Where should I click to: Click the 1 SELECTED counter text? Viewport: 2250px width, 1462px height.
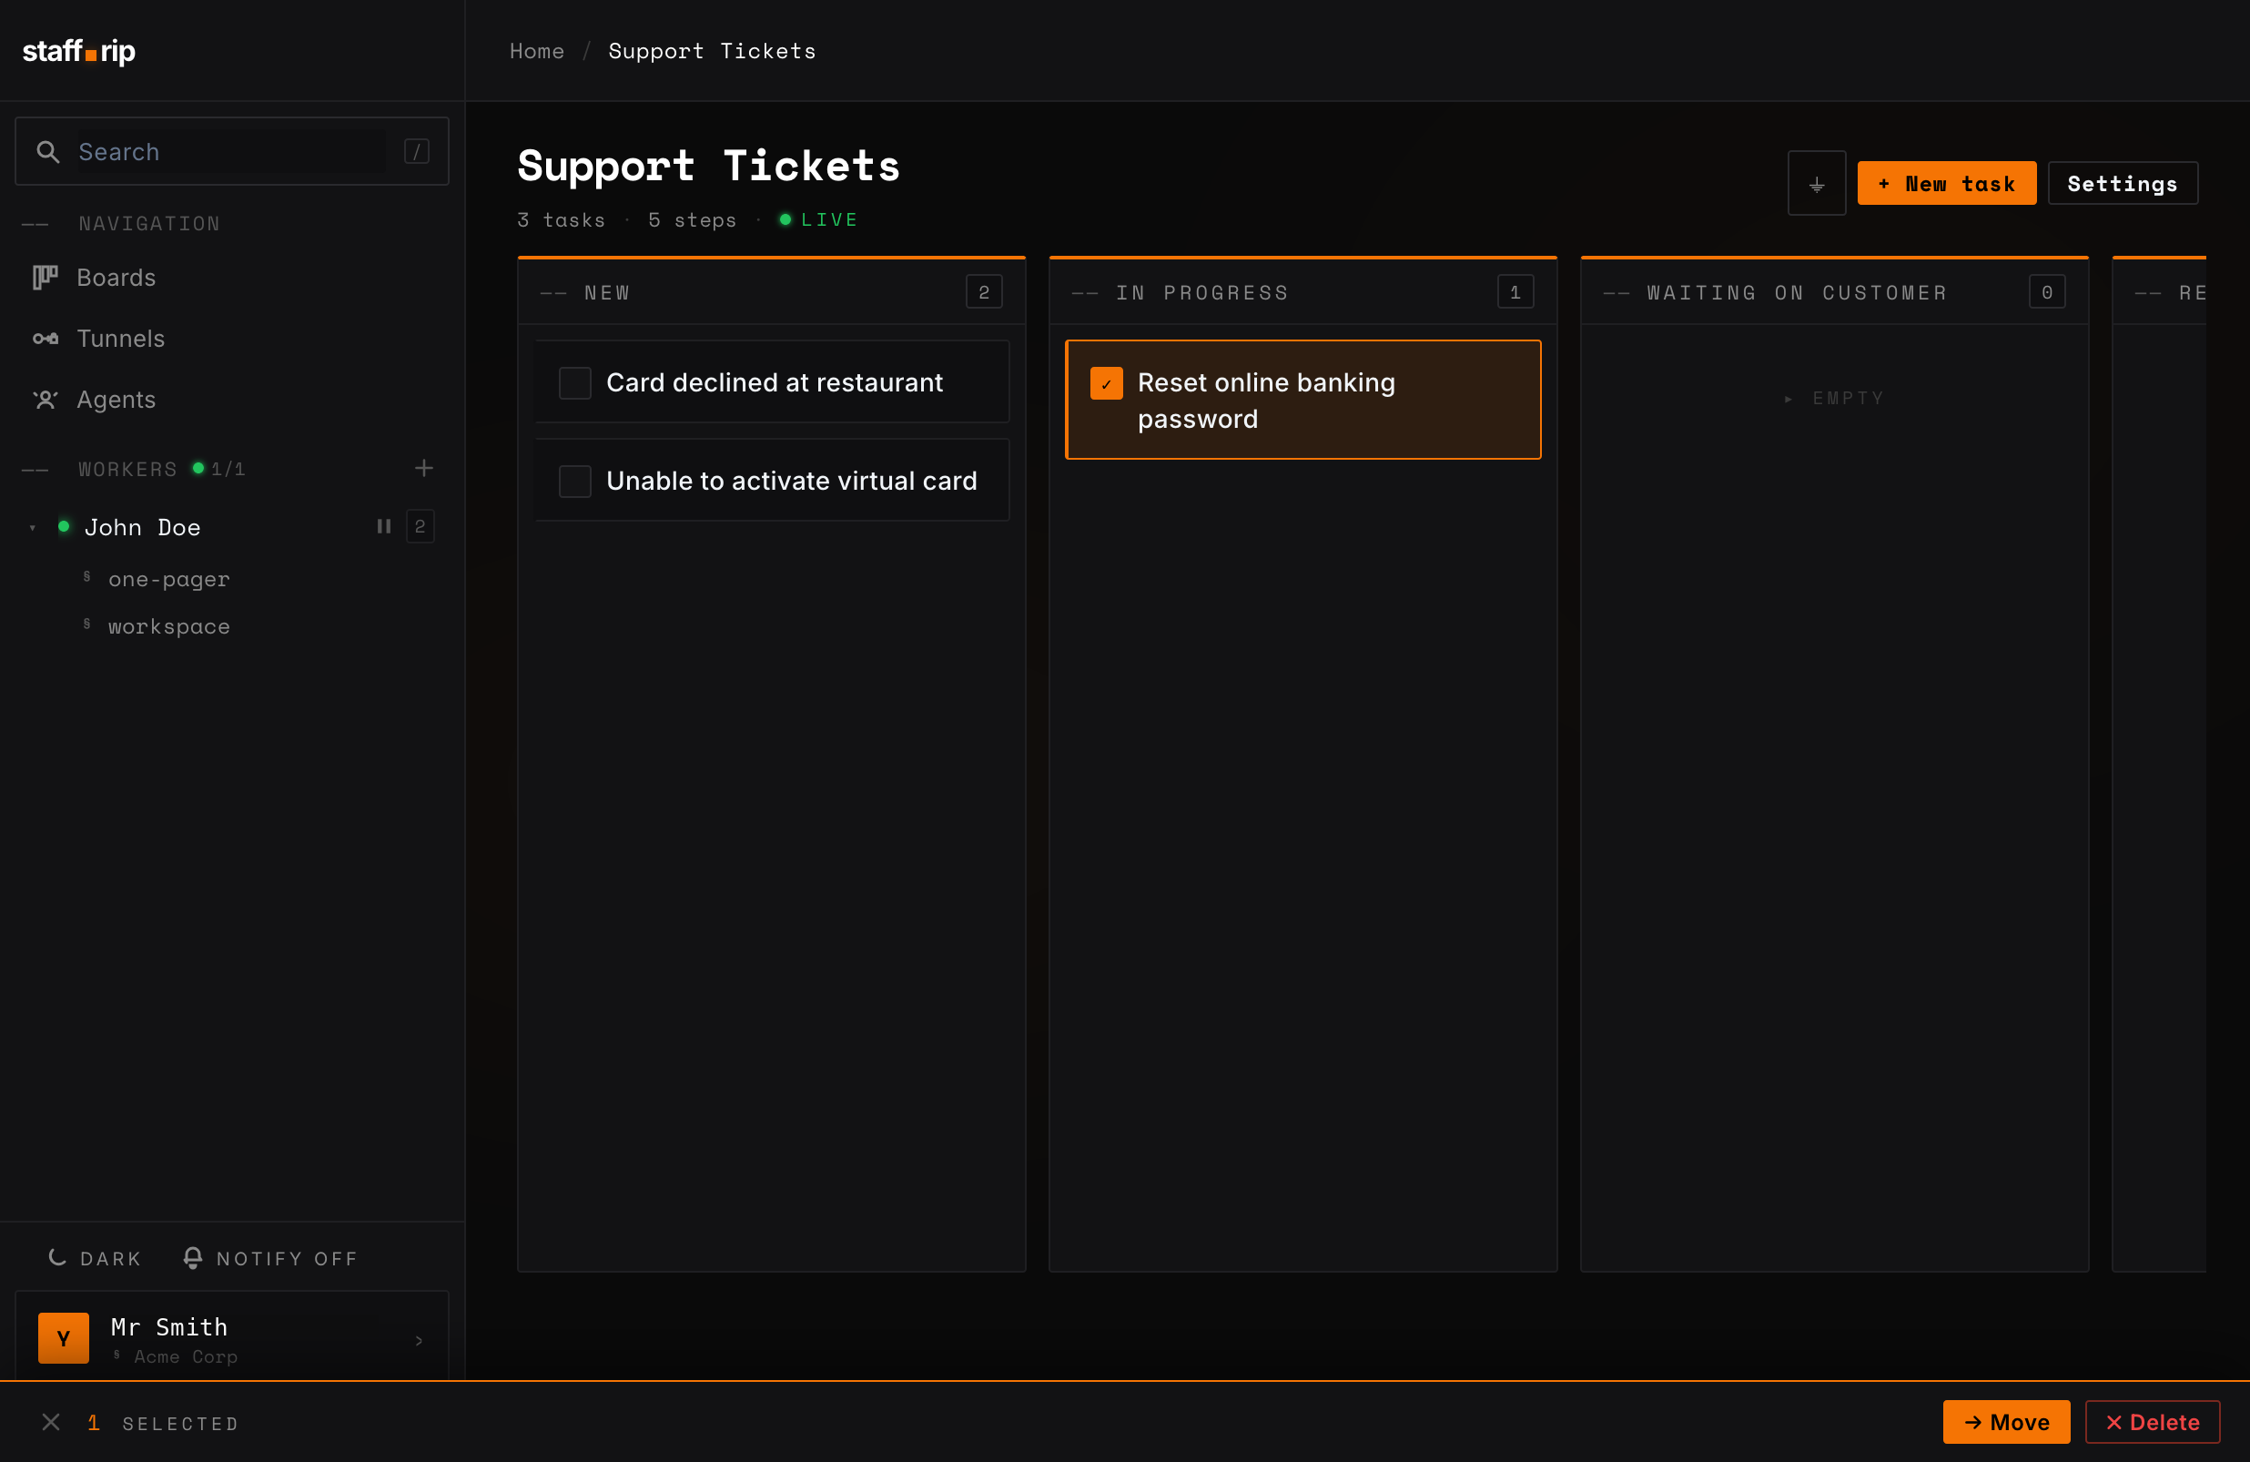(x=163, y=1423)
